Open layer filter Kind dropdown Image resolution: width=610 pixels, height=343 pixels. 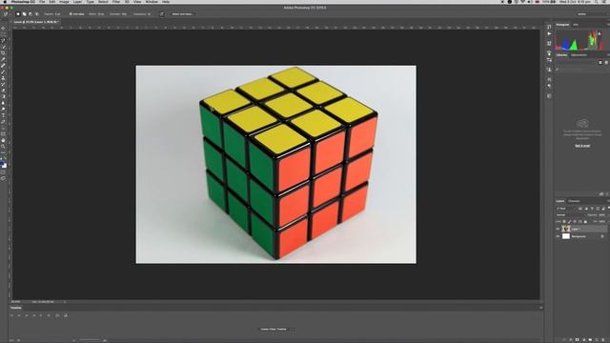[565, 209]
